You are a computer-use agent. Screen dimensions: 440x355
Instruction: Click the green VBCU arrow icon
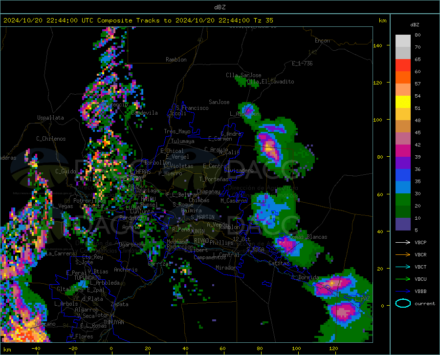click(x=402, y=279)
